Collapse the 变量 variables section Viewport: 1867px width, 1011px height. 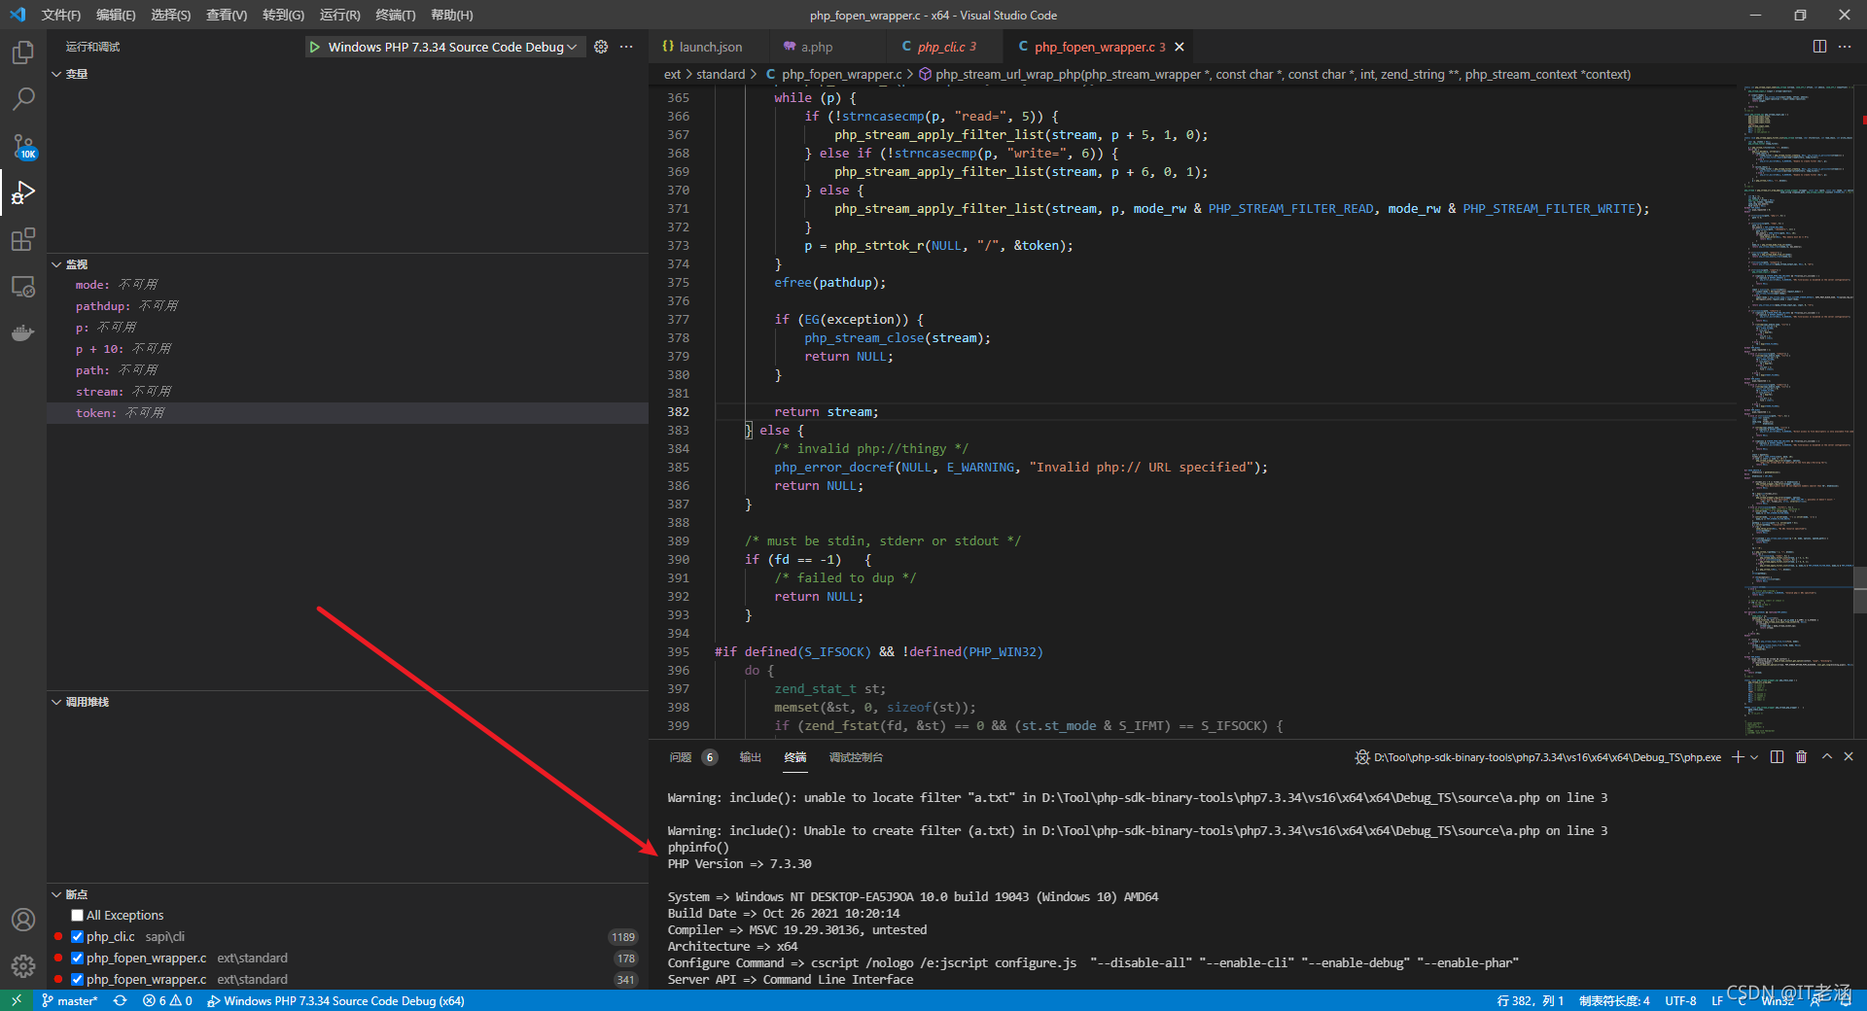click(x=76, y=74)
